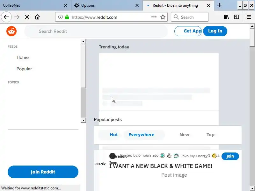
Task: Click the browser Search box
Action: (x=190, y=17)
